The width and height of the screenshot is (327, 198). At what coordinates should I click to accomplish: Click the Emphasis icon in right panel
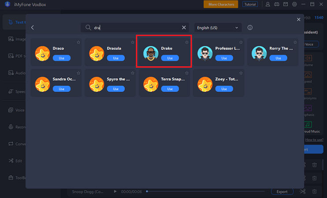click(x=308, y=108)
